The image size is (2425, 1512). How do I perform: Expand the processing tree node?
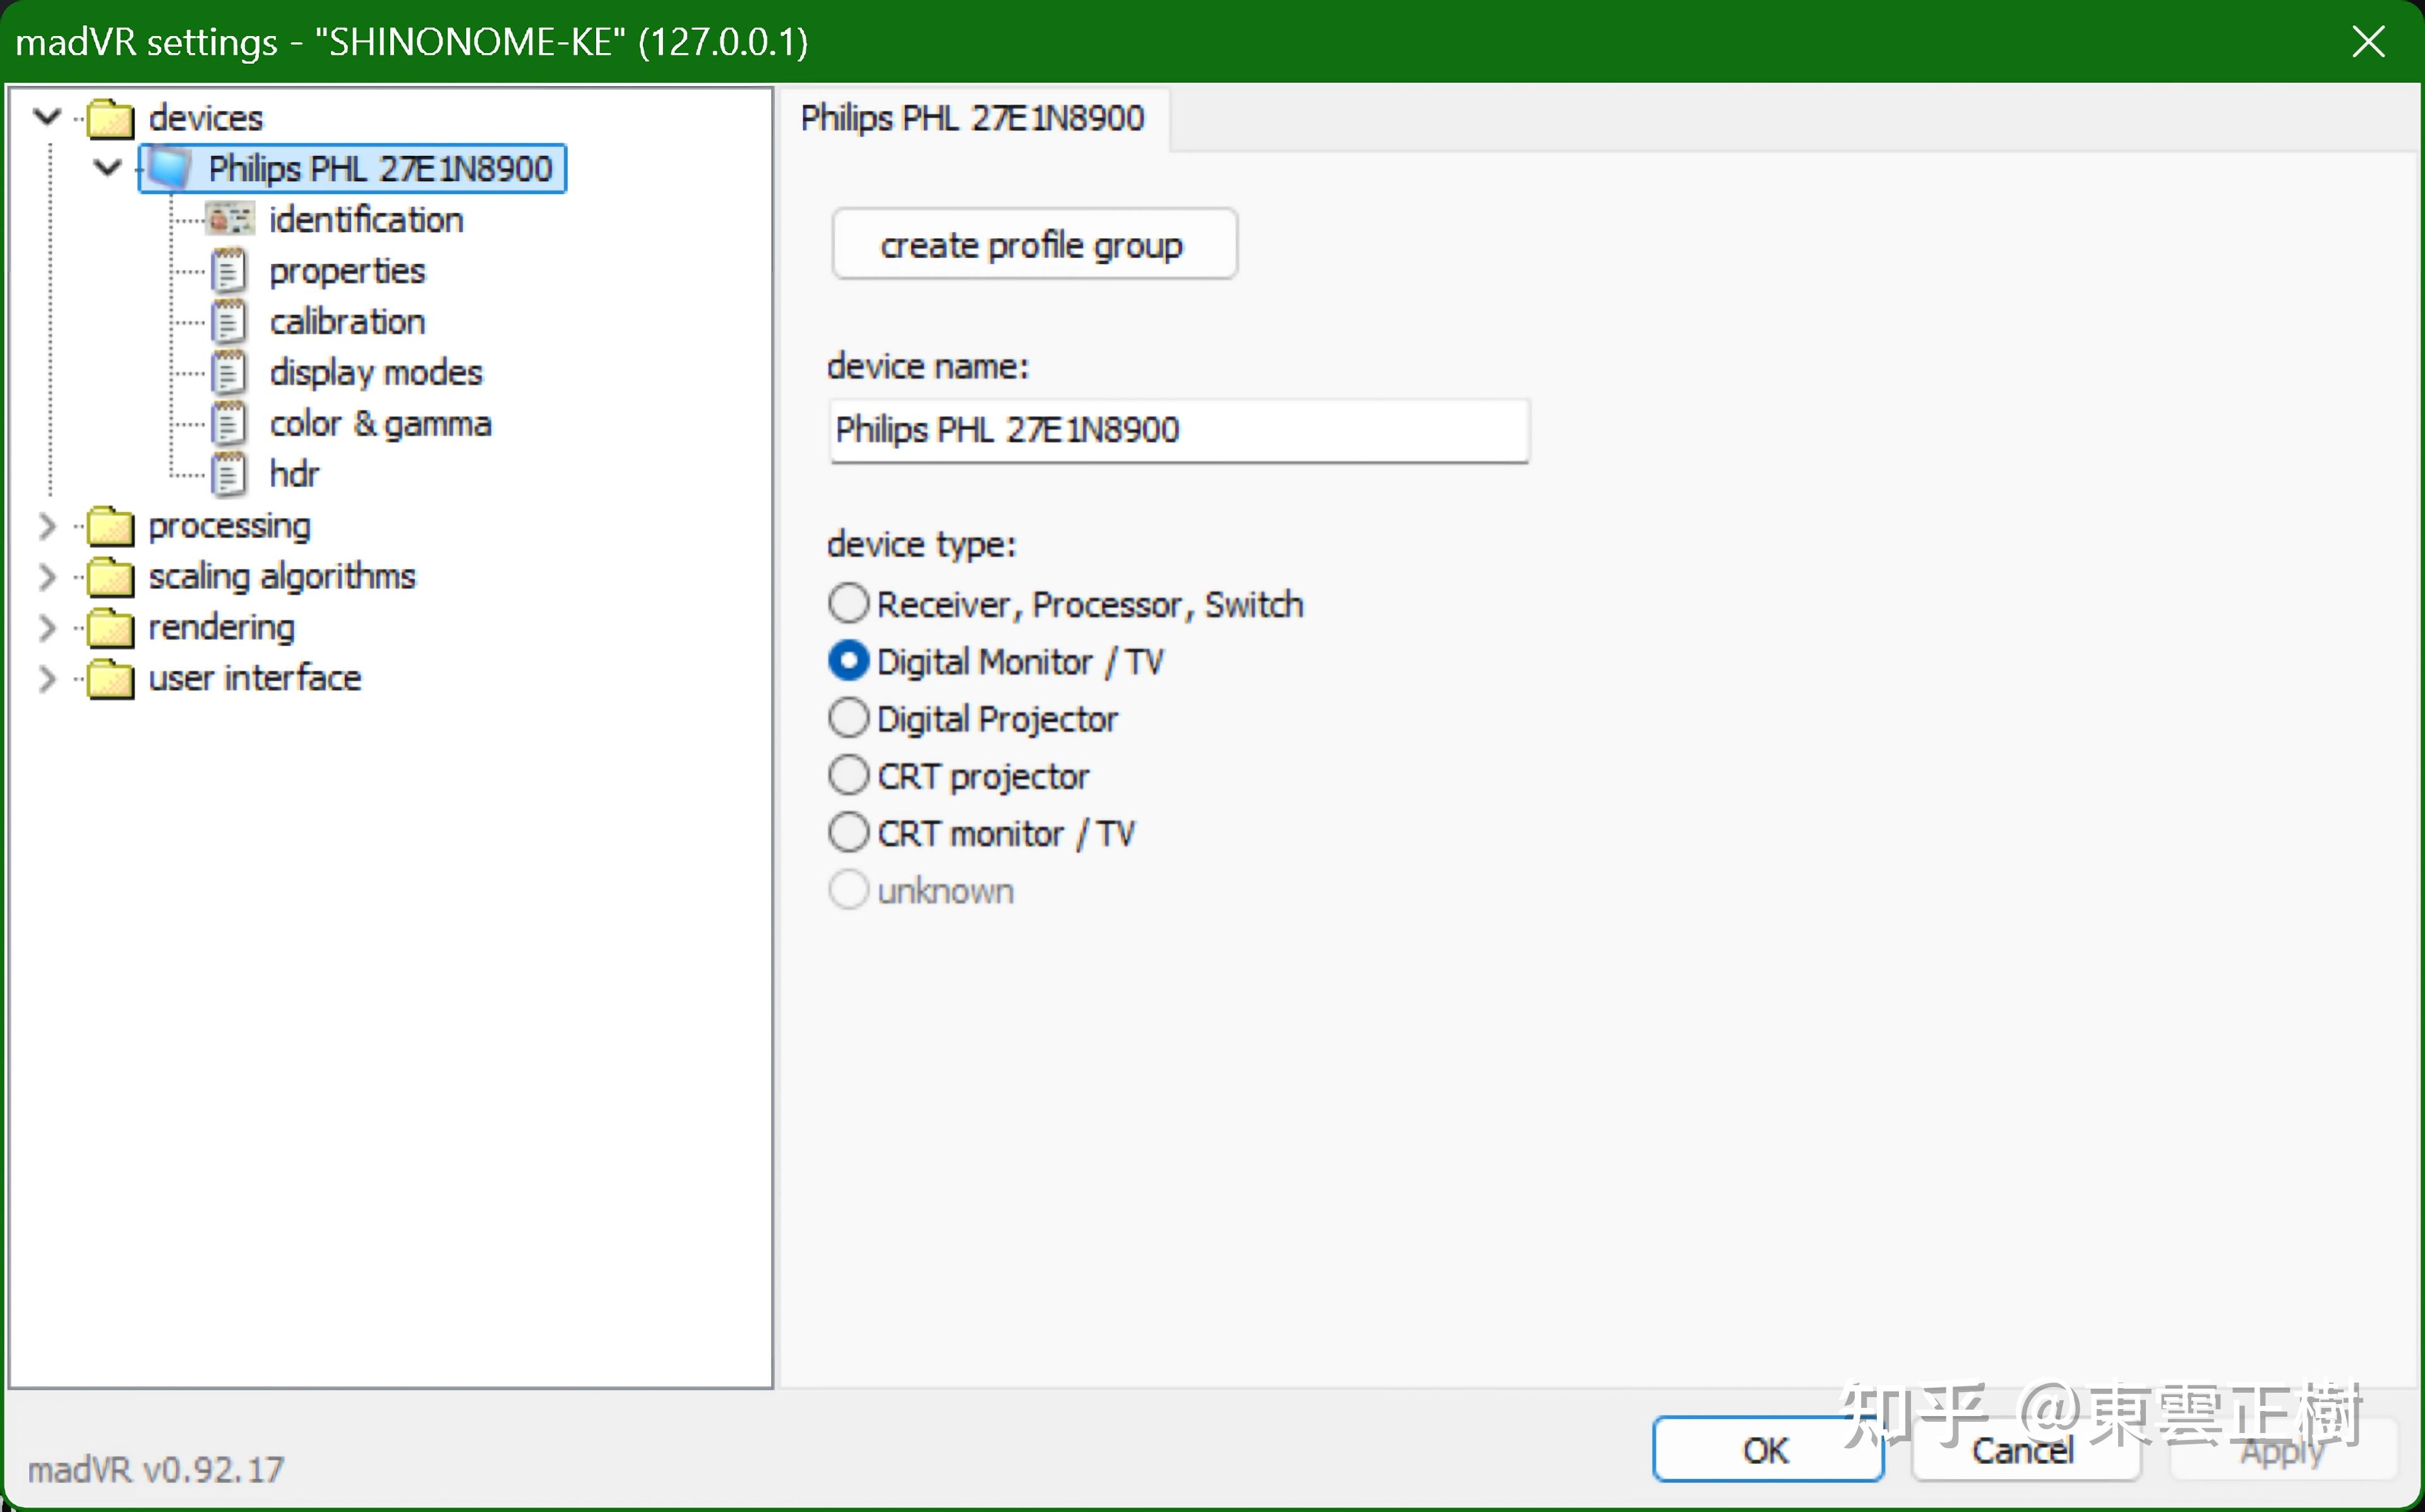tap(47, 526)
